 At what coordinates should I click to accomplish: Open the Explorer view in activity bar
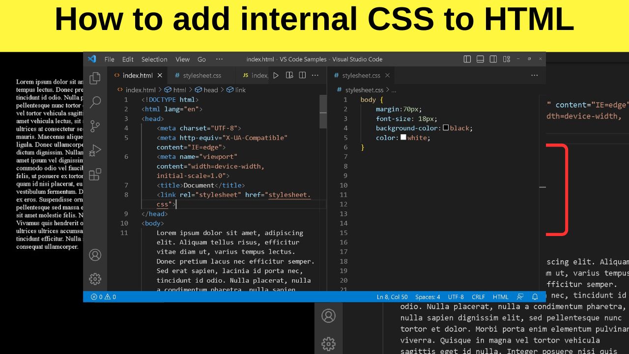(95, 78)
